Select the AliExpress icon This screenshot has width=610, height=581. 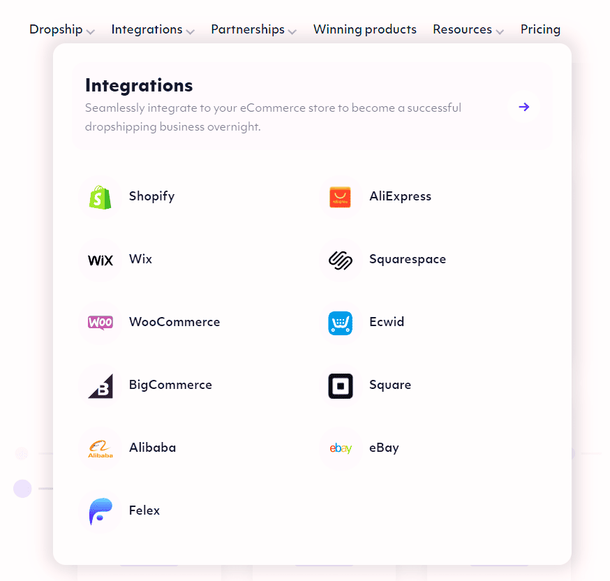tap(340, 196)
